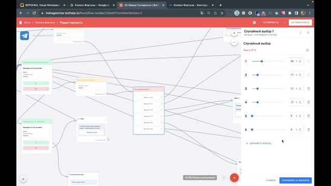Open the canvas layout grid button
Image resolution: width=331 pixels, height=186 pixels.
pos(23,179)
